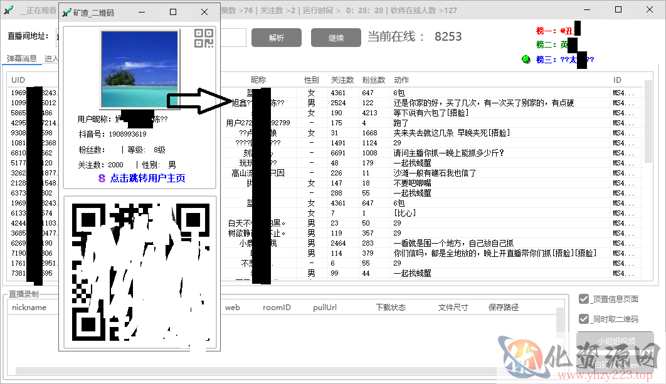The height and width of the screenshot is (384, 666).
Task: Select the message starting 你们信吗,都是全地放的
Action: 495,253
